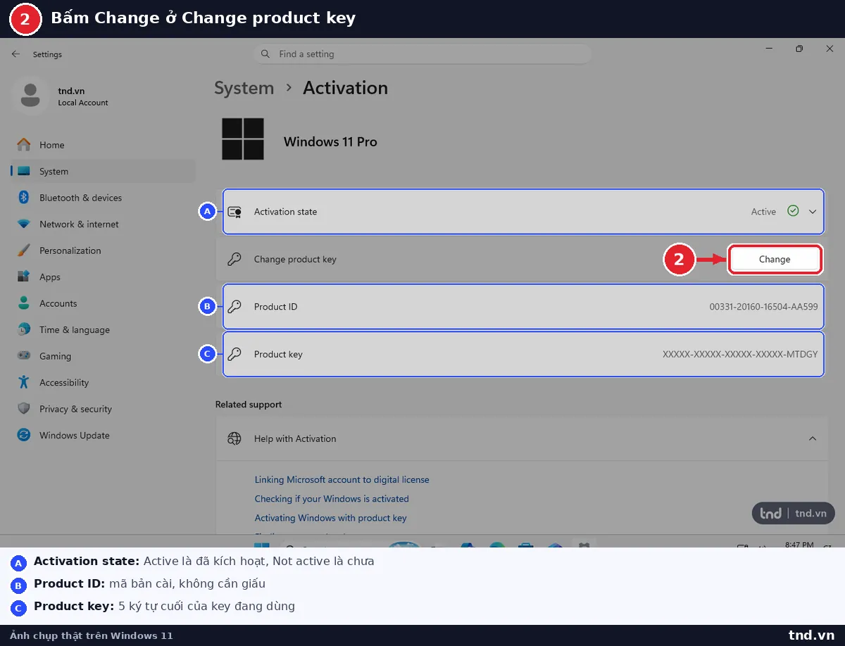The width and height of the screenshot is (845, 646).
Task: Click the Windows 11 Pro edition text
Action: 330,141
